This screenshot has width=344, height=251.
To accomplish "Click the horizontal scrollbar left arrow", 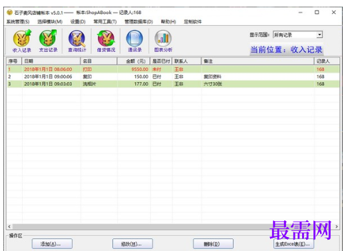I will point(9,226).
